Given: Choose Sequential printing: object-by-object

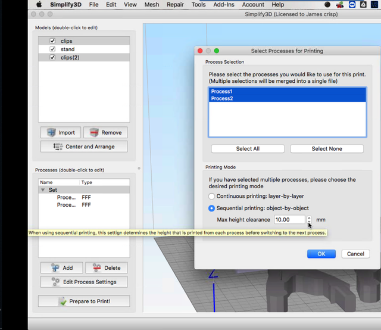Looking at the screenshot, I should [x=212, y=208].
